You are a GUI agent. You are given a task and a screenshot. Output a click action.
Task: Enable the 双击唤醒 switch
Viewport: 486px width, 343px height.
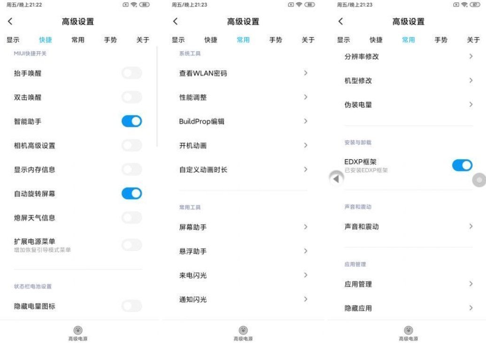(132, 97)
